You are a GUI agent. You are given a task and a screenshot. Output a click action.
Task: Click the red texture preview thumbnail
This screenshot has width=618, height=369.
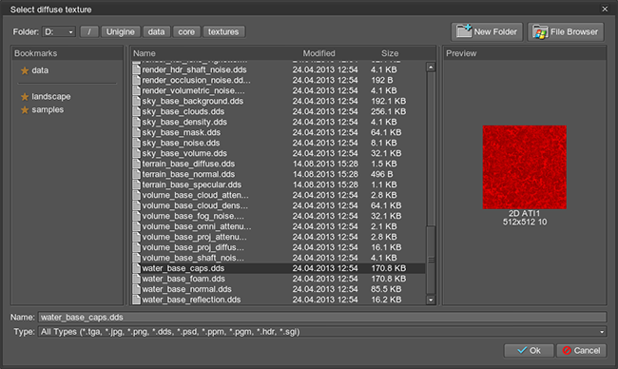coord(524,167)
